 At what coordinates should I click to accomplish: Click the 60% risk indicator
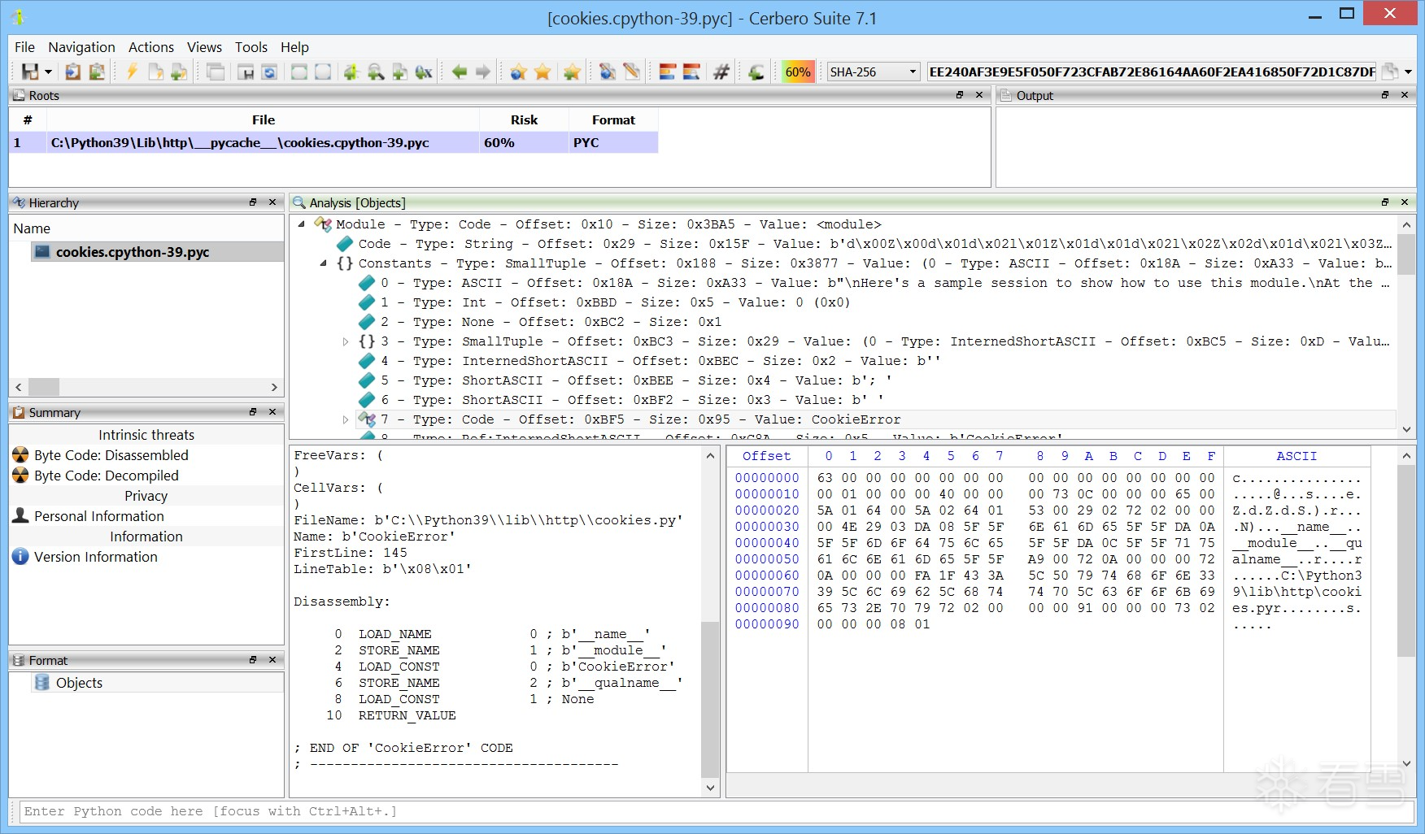[x=797, y=72]
